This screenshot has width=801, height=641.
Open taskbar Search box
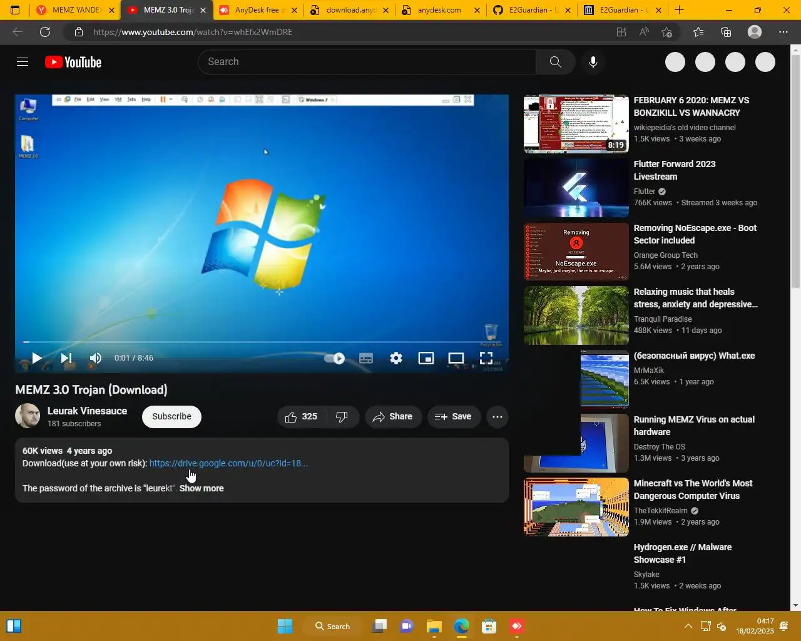pos(332,626)
